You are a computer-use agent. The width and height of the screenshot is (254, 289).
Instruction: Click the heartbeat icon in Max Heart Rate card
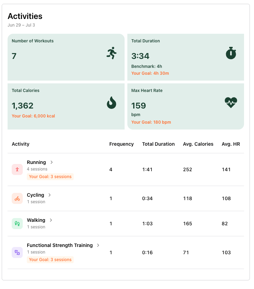coord(231,103)
